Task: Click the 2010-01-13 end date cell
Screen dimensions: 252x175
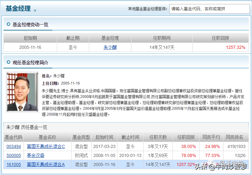Action: [130, 155]
